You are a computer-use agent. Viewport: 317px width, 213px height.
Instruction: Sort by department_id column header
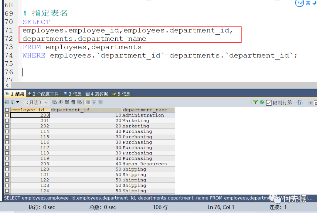(86, 110)
